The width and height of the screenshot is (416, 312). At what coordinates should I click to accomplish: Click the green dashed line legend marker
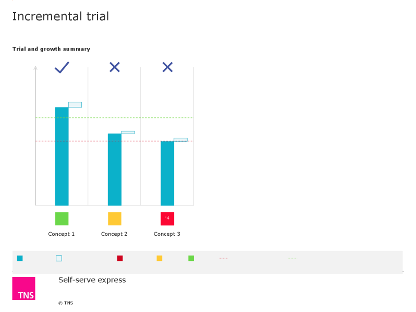coord(292,258)
